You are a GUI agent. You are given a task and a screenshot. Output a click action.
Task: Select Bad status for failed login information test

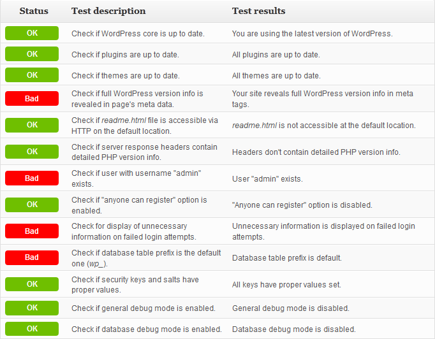[x=32, y=231]
